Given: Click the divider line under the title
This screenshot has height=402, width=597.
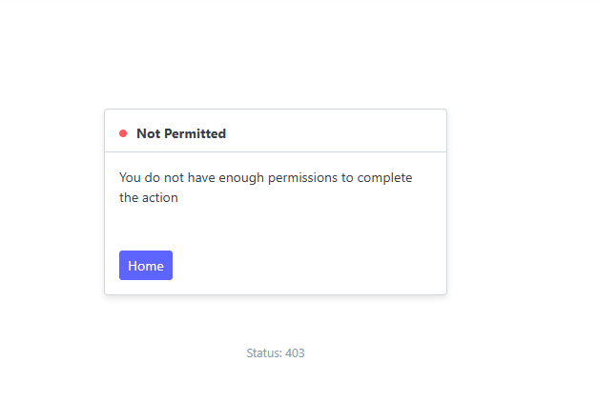Looking at the screenshot, I should pyautogui.click(x=276, y=151).
